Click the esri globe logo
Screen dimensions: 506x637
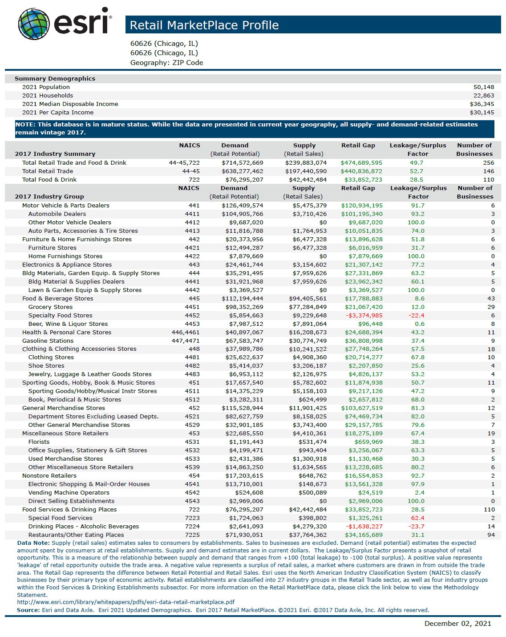click(33, 23)
